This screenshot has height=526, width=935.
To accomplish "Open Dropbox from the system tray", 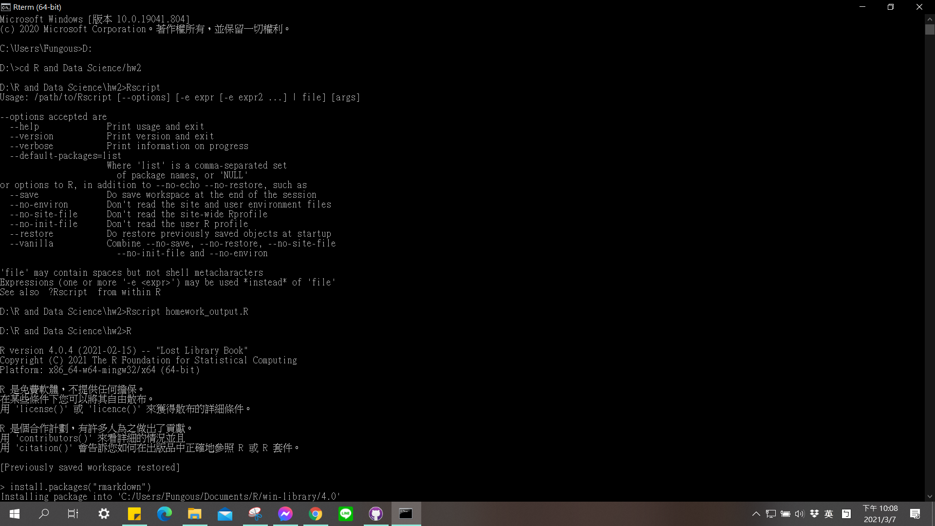I will tap(815, 513).
